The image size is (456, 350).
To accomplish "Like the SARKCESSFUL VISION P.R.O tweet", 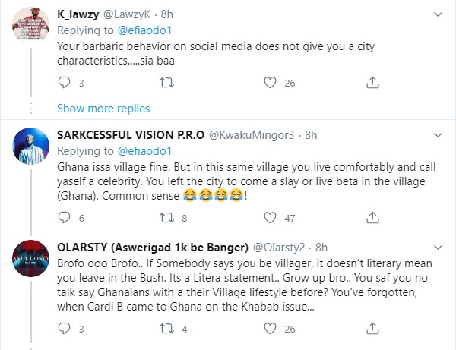I will pos(269,218).
